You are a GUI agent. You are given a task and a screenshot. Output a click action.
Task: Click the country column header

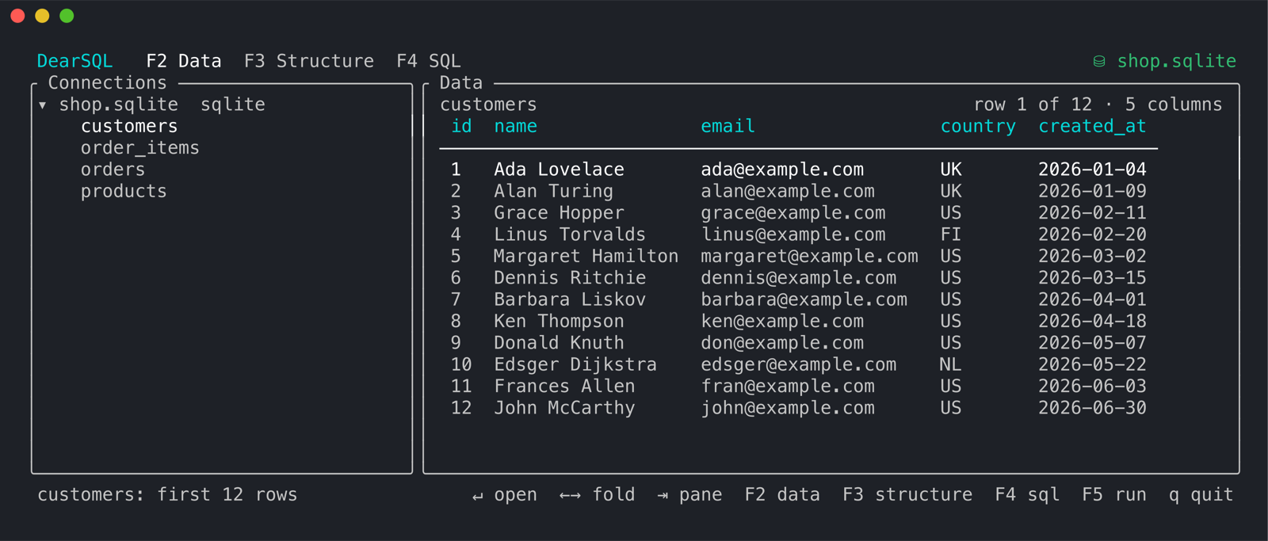click(978, 126)
